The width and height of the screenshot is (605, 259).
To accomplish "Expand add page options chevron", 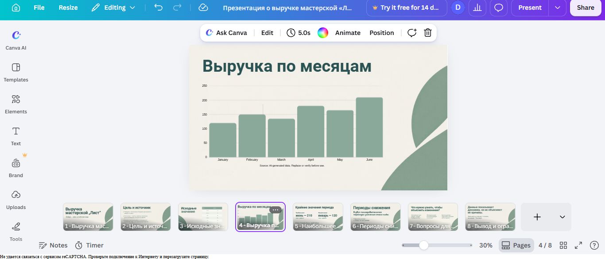I will (562, 217).
